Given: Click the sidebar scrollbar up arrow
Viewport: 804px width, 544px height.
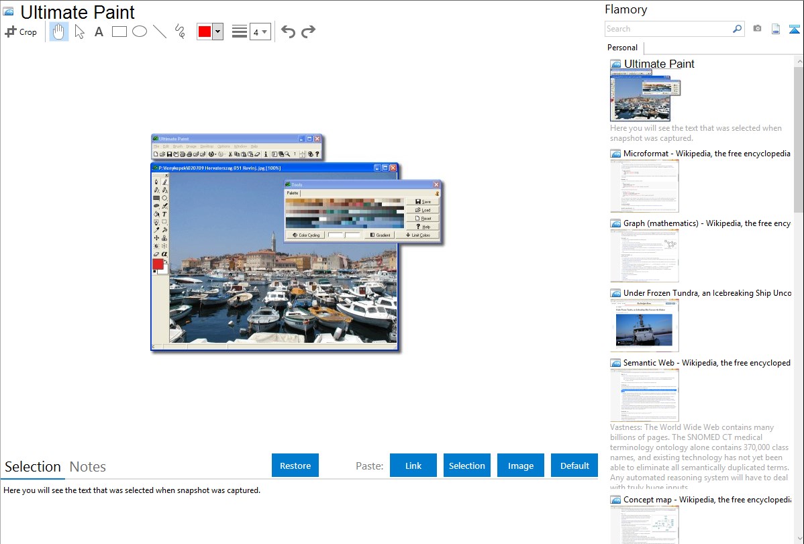Looking at the screenshot, I should (x=799, y=61).
